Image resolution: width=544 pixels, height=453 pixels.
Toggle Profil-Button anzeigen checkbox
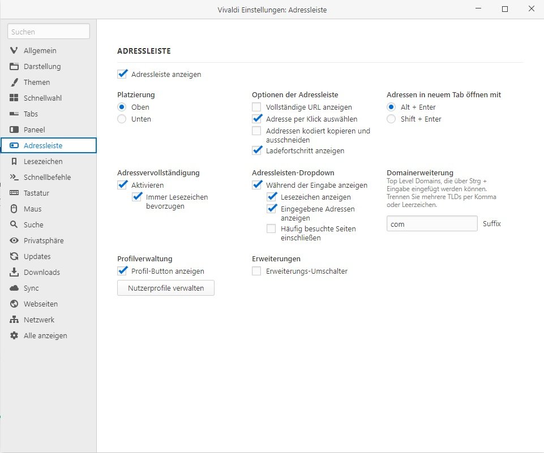[x=122, y=271]
